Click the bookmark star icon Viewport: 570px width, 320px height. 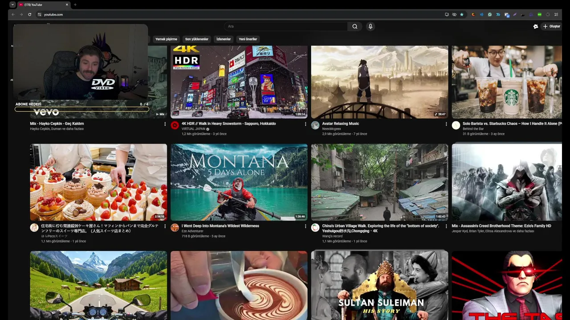click(x=462, y=14)
